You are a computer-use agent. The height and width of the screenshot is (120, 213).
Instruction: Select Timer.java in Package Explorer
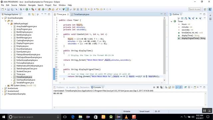(x=21, y=74)
